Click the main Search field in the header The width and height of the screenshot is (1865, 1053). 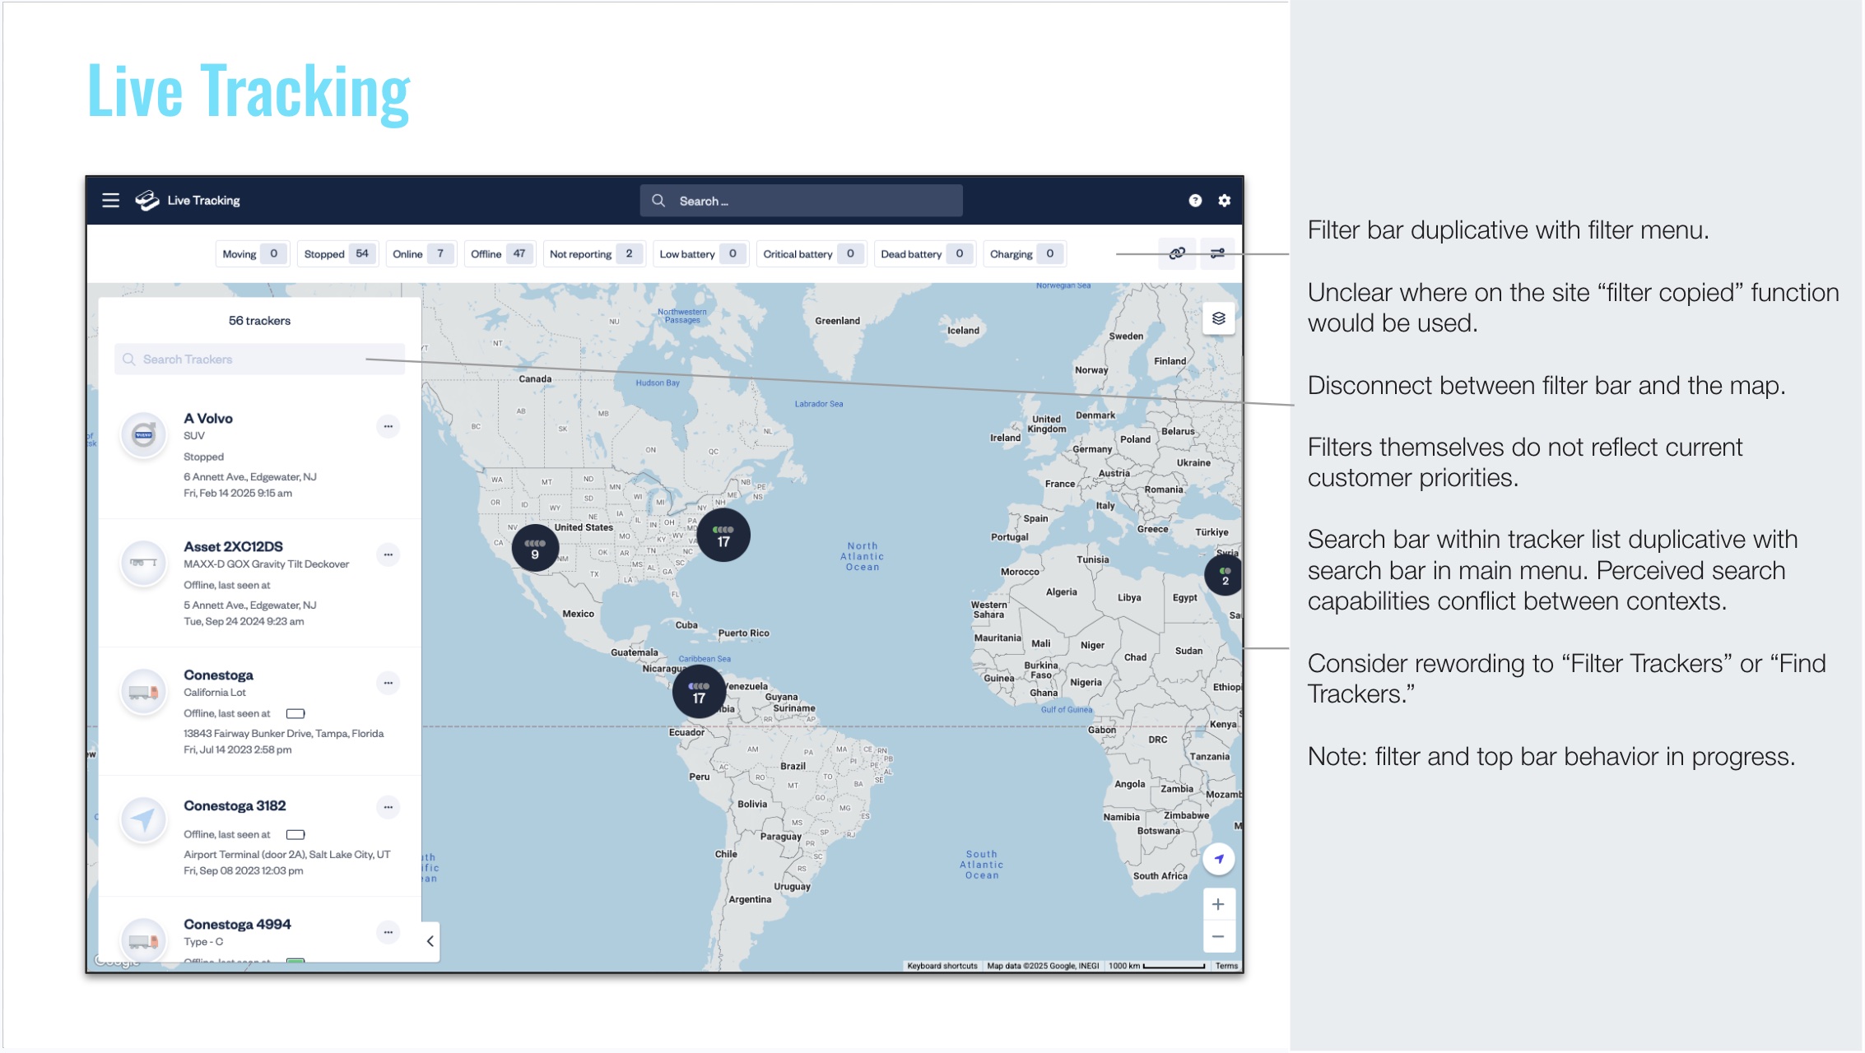point(801,201)
